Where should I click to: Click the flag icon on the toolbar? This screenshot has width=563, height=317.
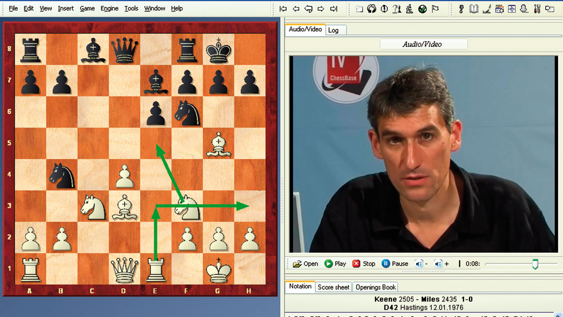(435, 9)
